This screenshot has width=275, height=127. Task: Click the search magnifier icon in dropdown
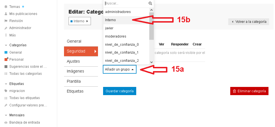150,3
